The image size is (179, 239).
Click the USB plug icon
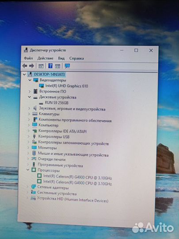[x=34, y=136]
